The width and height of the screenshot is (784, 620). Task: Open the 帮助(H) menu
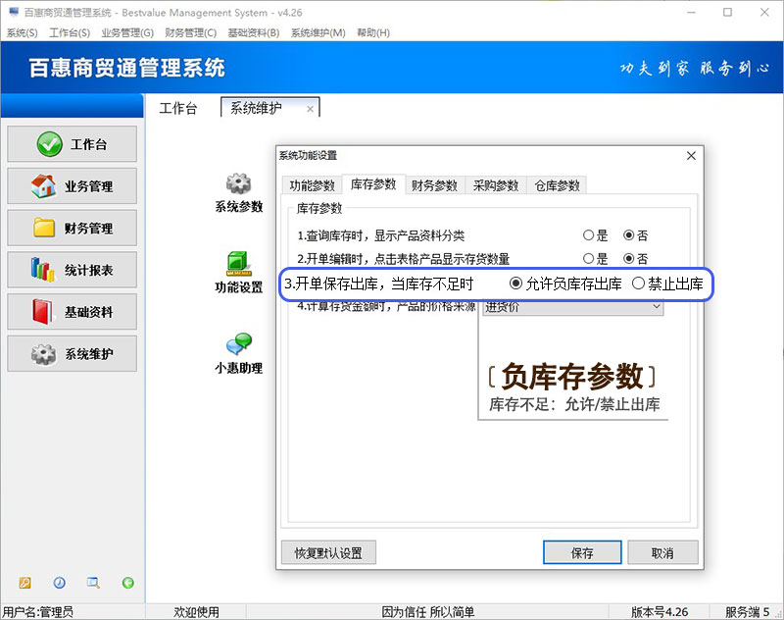tap(373, 32)
